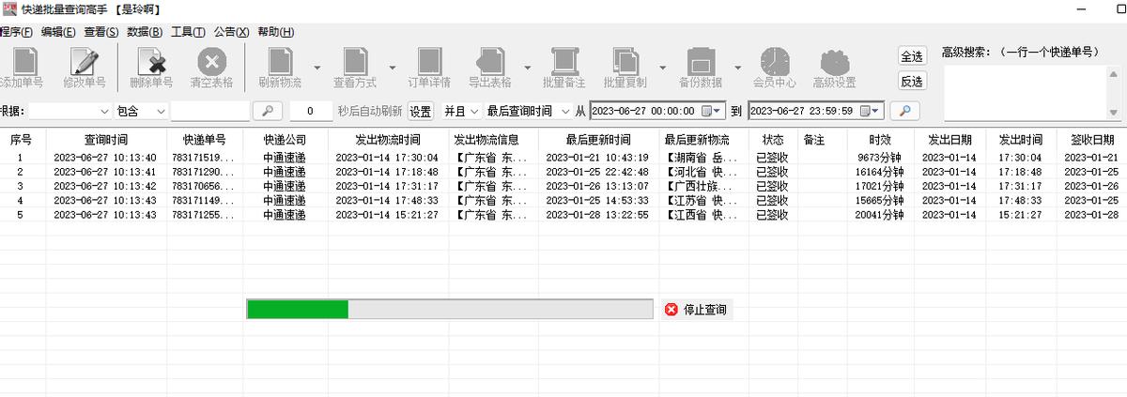Click the auto-refresh seconds field showing 0
The height and width of the screenshot is (397, 1127).
[x=312, y=111]
